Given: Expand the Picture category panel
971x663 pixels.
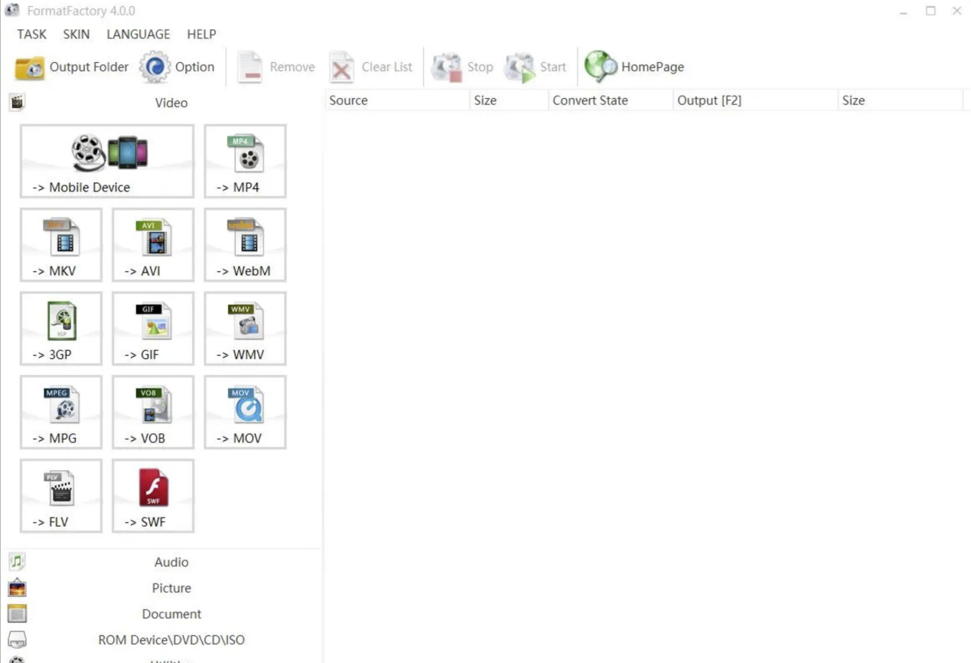Looking at the screenshot, I should (171, 588).
